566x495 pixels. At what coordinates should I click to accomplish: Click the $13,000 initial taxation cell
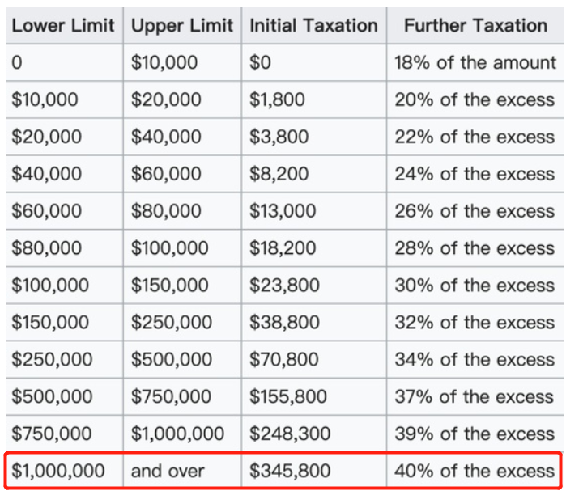(283, 212)
